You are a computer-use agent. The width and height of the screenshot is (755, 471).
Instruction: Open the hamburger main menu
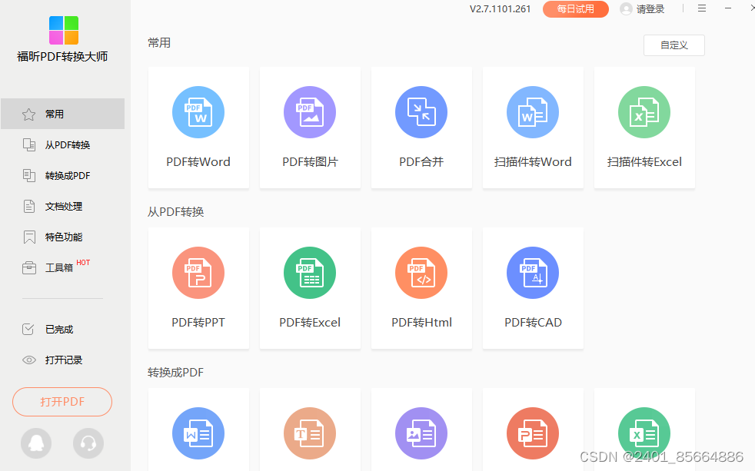click(x=702, y=8)
